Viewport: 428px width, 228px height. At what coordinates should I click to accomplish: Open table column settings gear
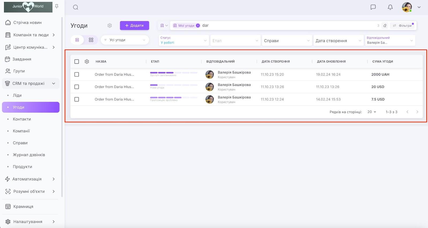(87, 62)
